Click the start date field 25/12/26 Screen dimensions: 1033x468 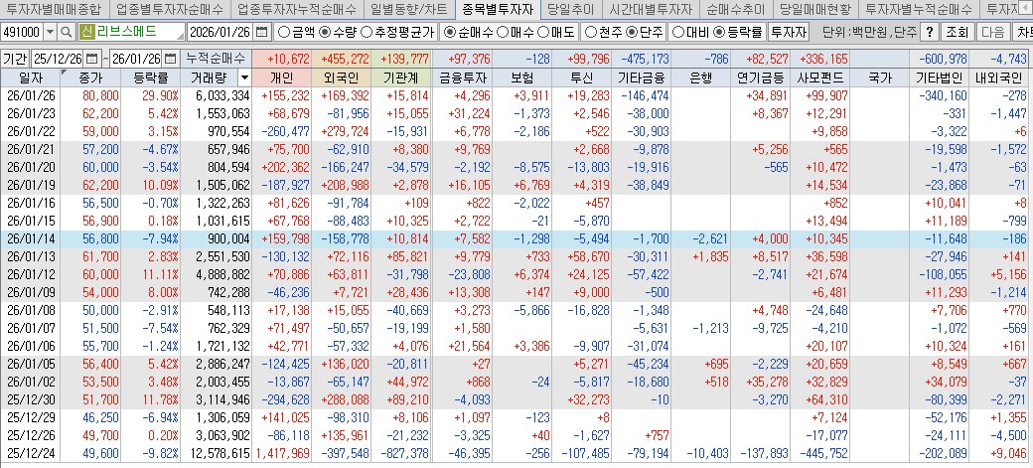pos(58,58)
